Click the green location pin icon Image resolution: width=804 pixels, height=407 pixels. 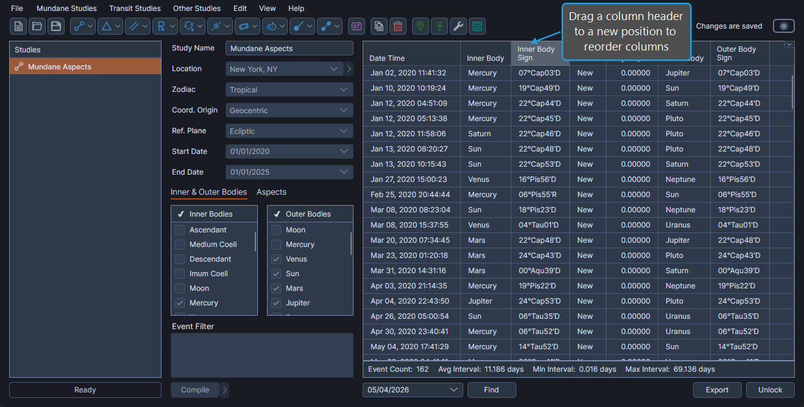[421, 26]
